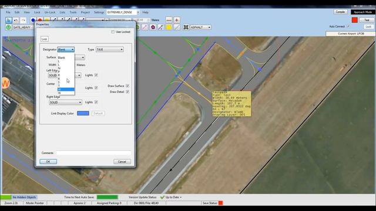Open the Project menu

click(x=85, y=12)
